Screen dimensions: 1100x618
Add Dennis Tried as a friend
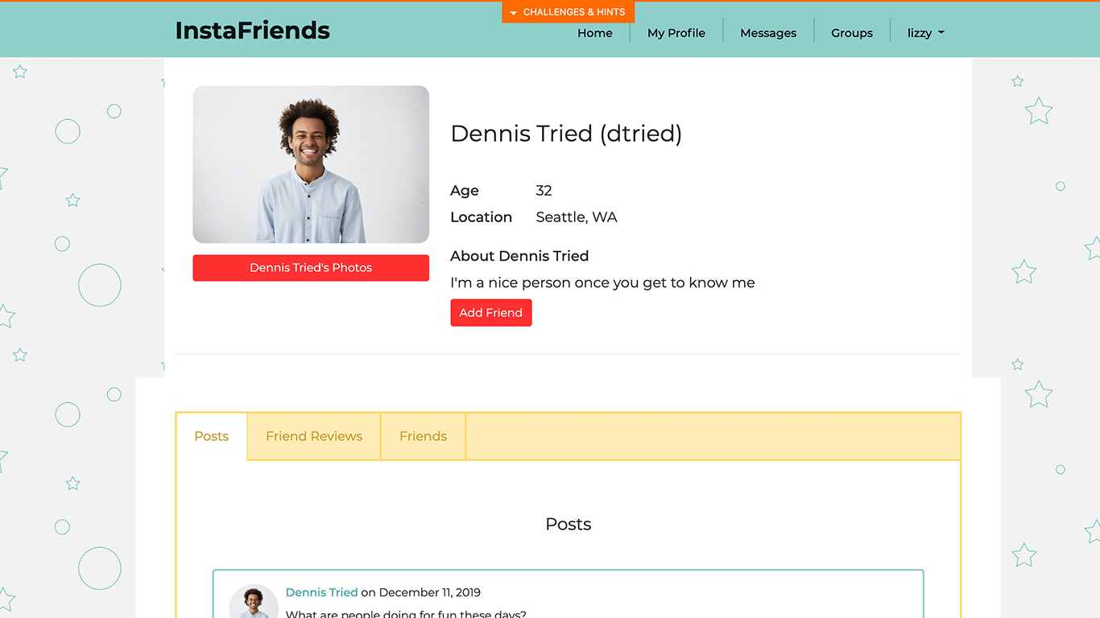pos(491,313)
